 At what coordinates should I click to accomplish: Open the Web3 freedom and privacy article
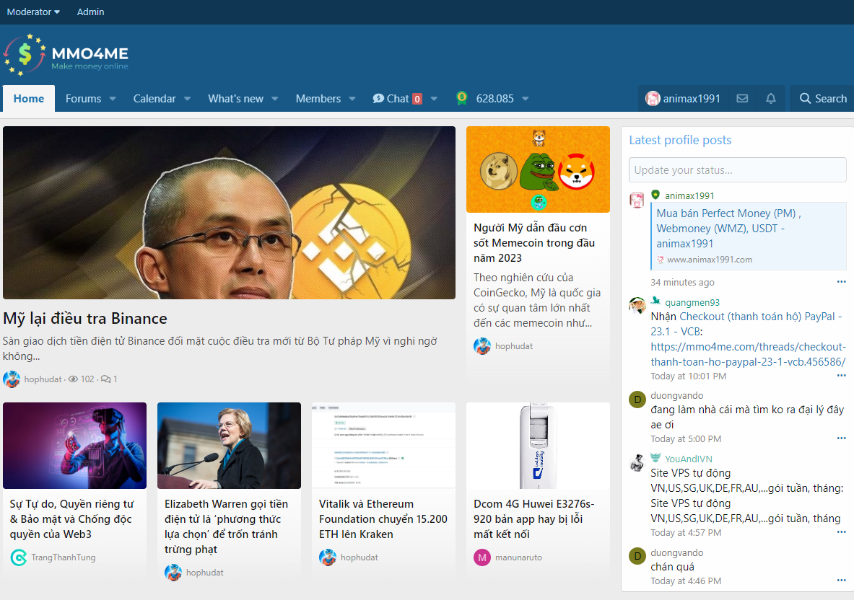(x=71, y=519)
